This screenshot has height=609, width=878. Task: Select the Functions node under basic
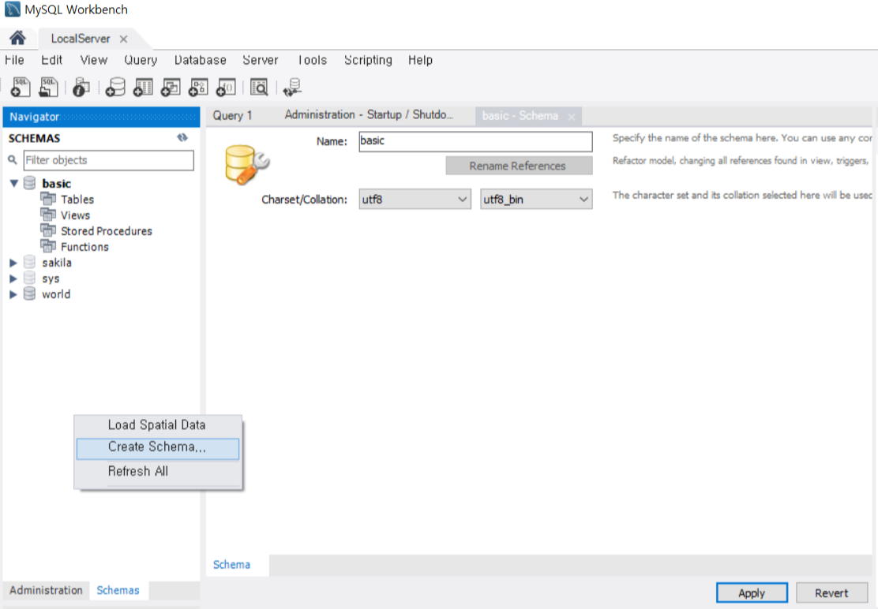[84, 247]
